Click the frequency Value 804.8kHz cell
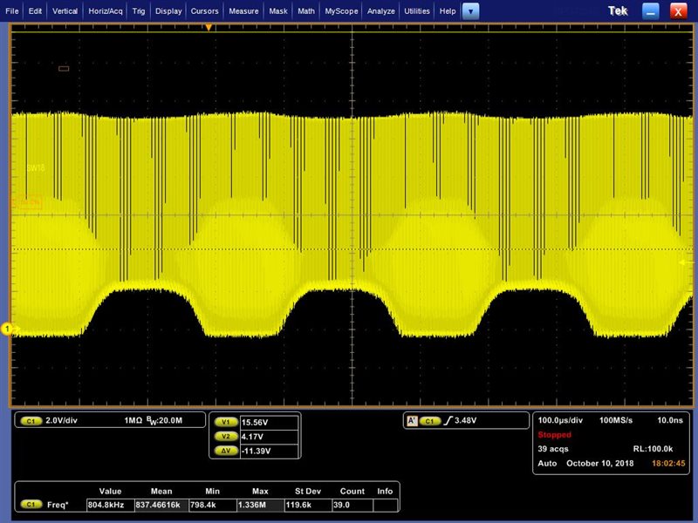This screenshot has height=523, width=698. [x=110, y=506]
